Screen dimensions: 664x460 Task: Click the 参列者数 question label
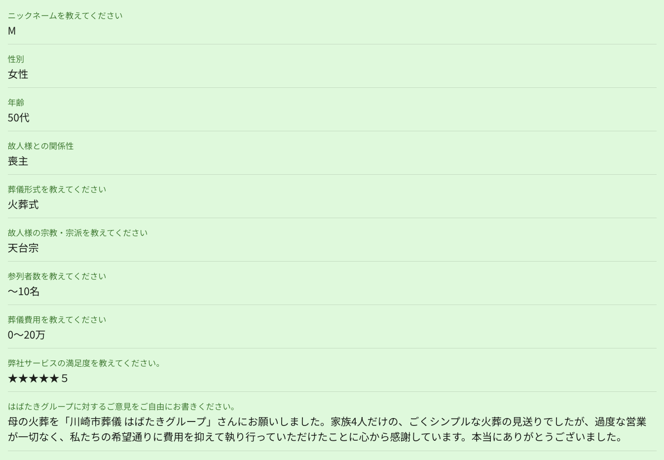(x=57, y=276)
